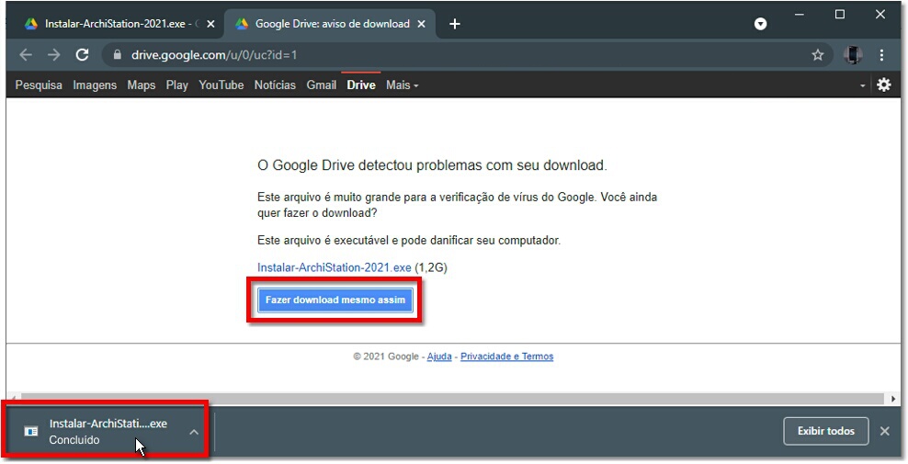Screen dimensions: 908x464
Task: Reload the Google Drive page
Action: (x=82, y=55)
